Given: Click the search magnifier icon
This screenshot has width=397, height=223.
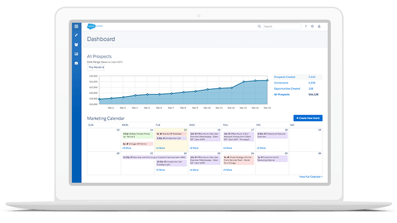Looking at the screenshot, I should [x=260, y=26].
